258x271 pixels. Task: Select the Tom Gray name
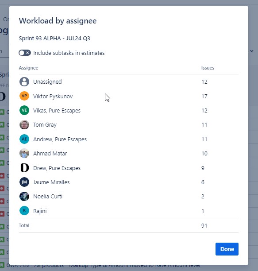(x=45, y=125)
